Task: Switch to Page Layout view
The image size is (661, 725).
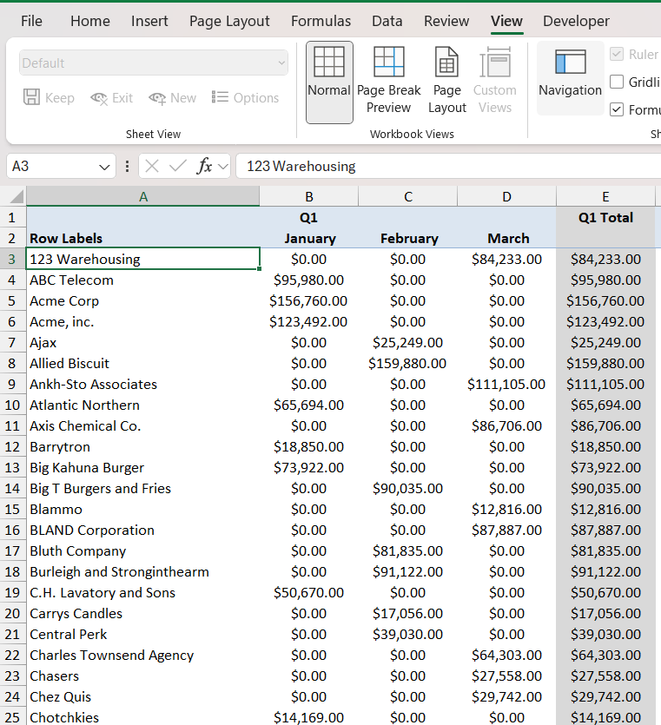Action: (446, 80)
